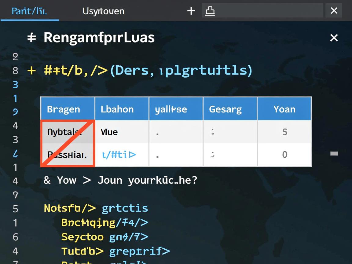Sort by the Lbahon column header
The width and height of the screenshot is (352, 264).
(x=117, y=109)
